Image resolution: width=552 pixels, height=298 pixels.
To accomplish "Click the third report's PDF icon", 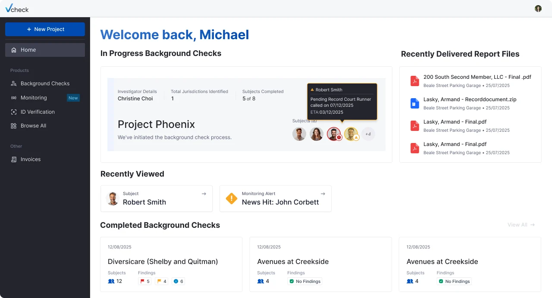I will pos(414,126).
